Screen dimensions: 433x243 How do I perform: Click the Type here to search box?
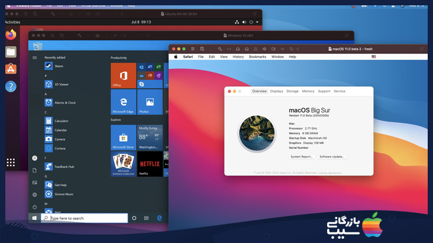click(x=85, y=218)
